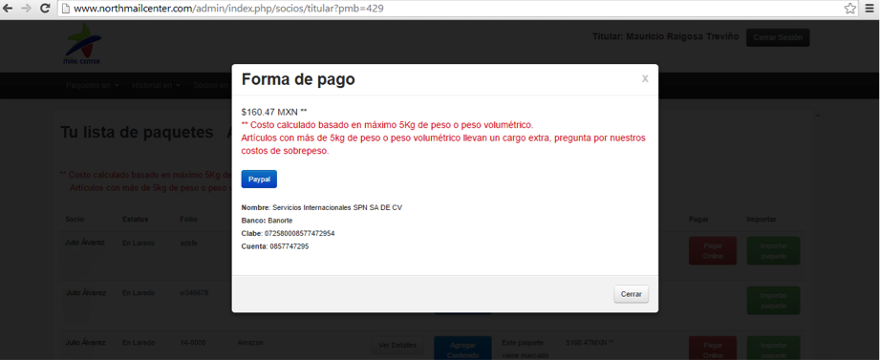This screenshot has height=360, width=880.
Task: Click Agregar Contenido for Amazon package
Action: pos(463,349)
